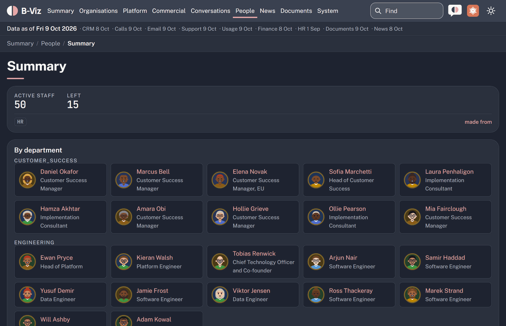Open the Documents nav menu
This screenshot has height=326, width=506.
[296, 11]
